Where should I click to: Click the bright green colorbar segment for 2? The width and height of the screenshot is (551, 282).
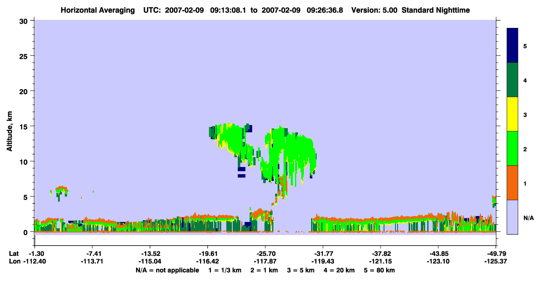[512, 148]
